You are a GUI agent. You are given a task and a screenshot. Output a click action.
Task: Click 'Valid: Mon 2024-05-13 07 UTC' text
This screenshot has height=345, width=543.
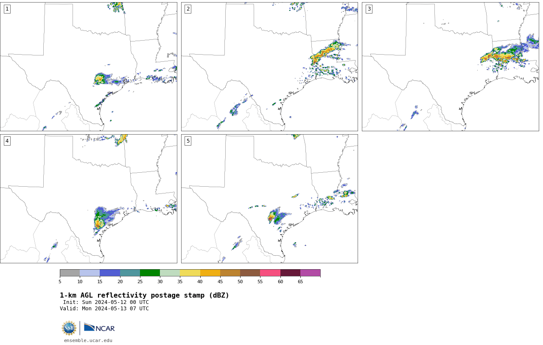click(104, 309)
